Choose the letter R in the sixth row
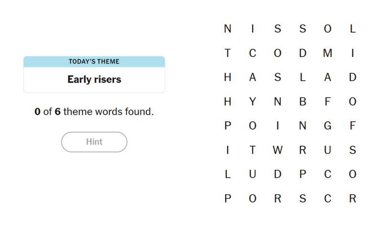This screenshot has width=382, height=230. click(x=302, y=151)
